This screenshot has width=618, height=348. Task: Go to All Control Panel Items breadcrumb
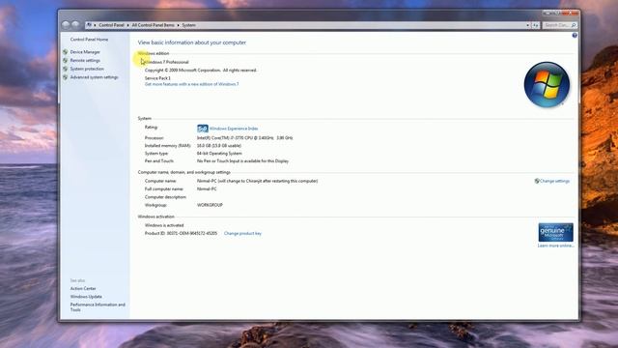click(153, 25)
